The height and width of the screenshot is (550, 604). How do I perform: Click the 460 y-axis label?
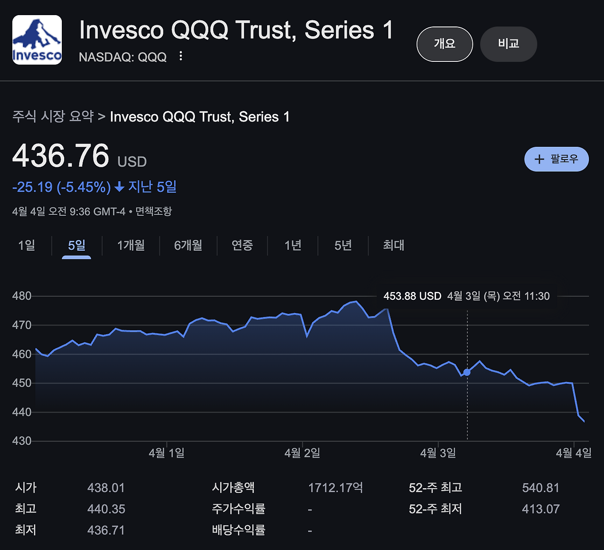pos(22,354)
